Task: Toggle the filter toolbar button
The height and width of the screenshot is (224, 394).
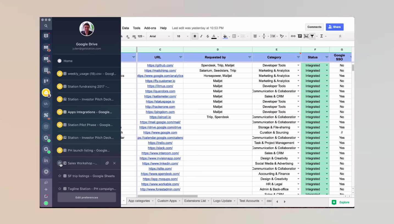Action: click(x=312, y=36)
